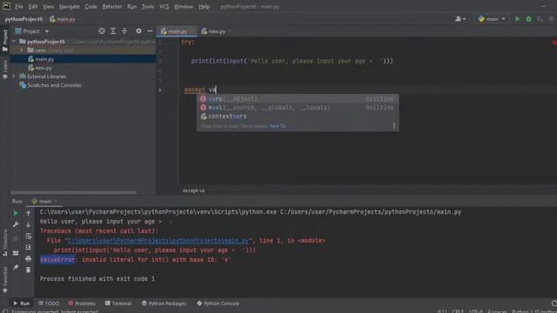
Task: Click Next Tip link in completion popup
Action: [278, 126]
